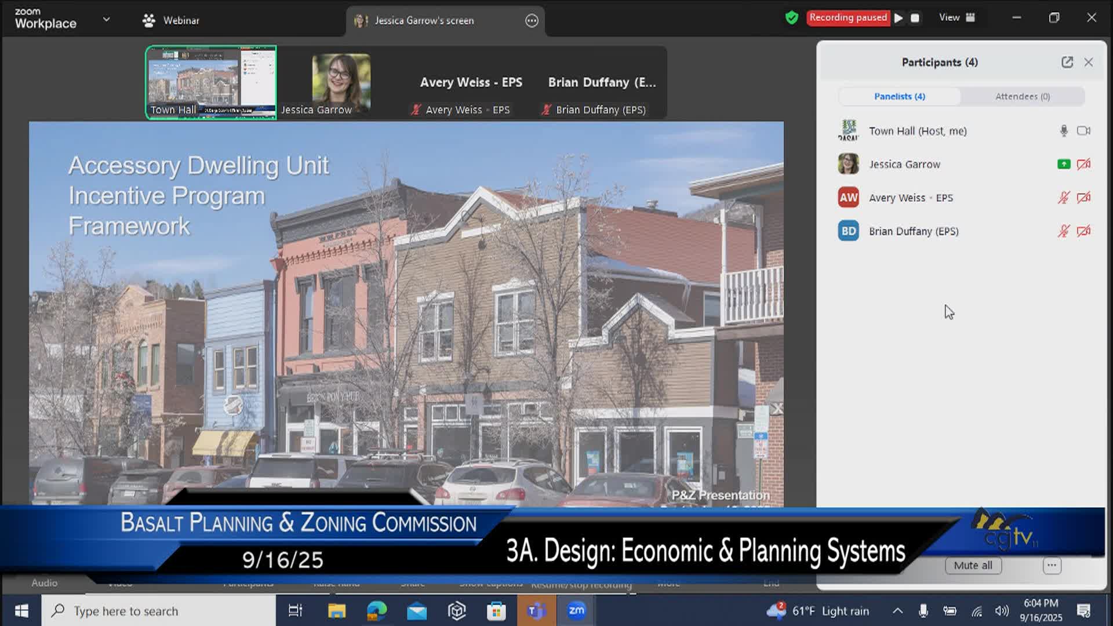This screenshot has height=626, width=1113.
Task: Click the Mute all button
Action: (973, 565)
